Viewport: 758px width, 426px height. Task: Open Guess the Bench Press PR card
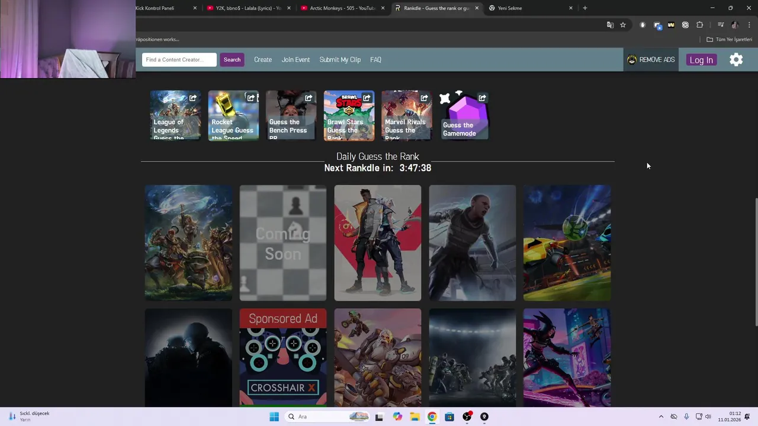click(x=291, y=116)
